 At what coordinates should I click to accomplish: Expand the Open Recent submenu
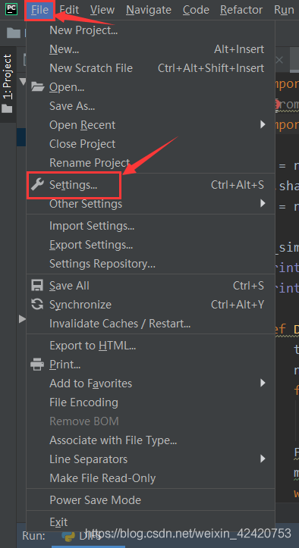pyautogui.click(x=150, y=125)
